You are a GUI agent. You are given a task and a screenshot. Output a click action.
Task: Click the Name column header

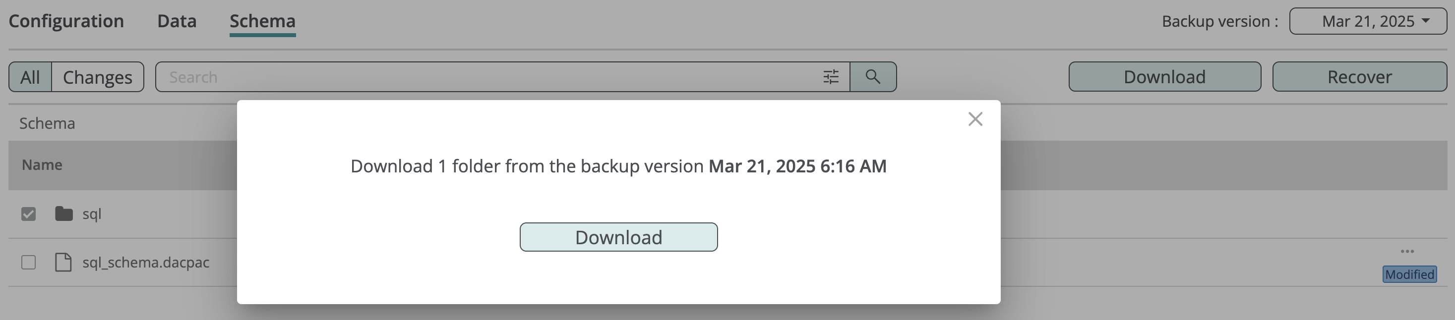pyautogui.click(x=42, y=165)
